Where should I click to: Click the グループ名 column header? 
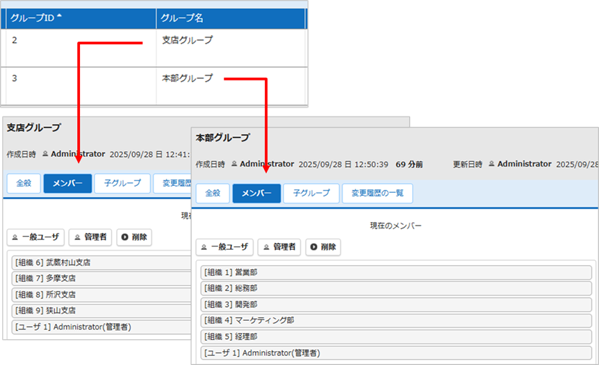pyautogui.click(x=182, y=19)
